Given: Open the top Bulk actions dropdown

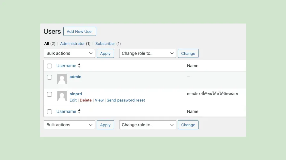Looking at the screenshot, I should coord(69,53).
